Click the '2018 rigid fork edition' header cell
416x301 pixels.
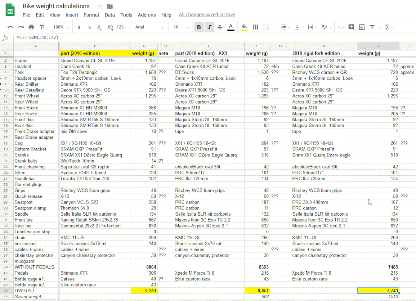(x=324, y=53)
